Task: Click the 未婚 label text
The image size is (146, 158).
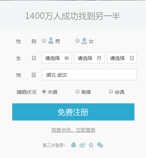Action: pyautogui.click(x=52, y=92)
